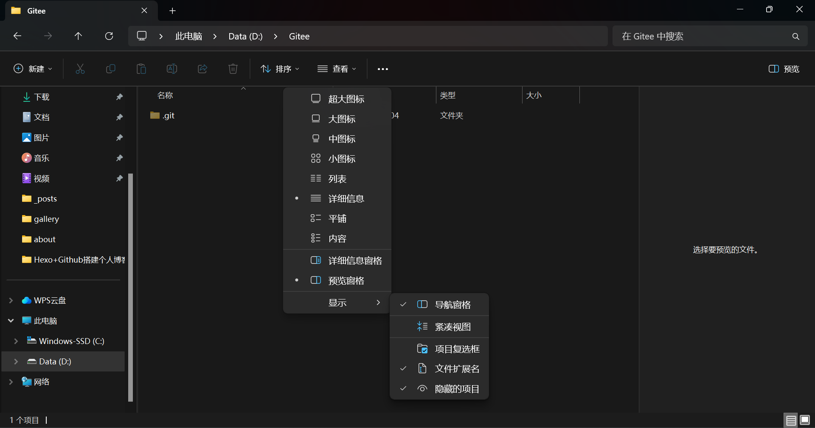Open the 新建 dropdown

coord(33,69)
